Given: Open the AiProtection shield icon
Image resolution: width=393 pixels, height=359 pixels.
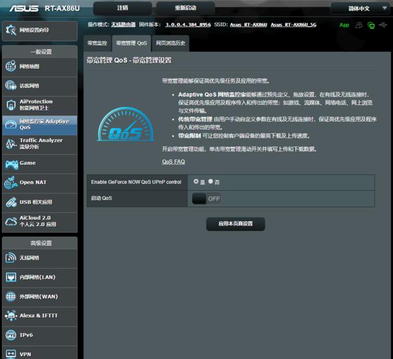Looking at the screenshot, I should [x=11, y=105].
